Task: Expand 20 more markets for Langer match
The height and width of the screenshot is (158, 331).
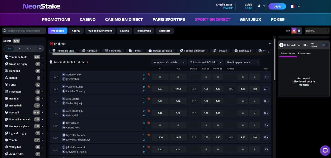Action: coord(266,101)
